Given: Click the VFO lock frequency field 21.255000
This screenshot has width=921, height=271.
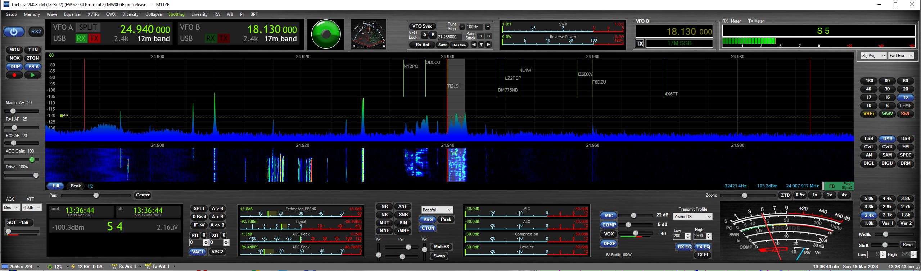Looking at the screenshot, I should click(450, 37).
